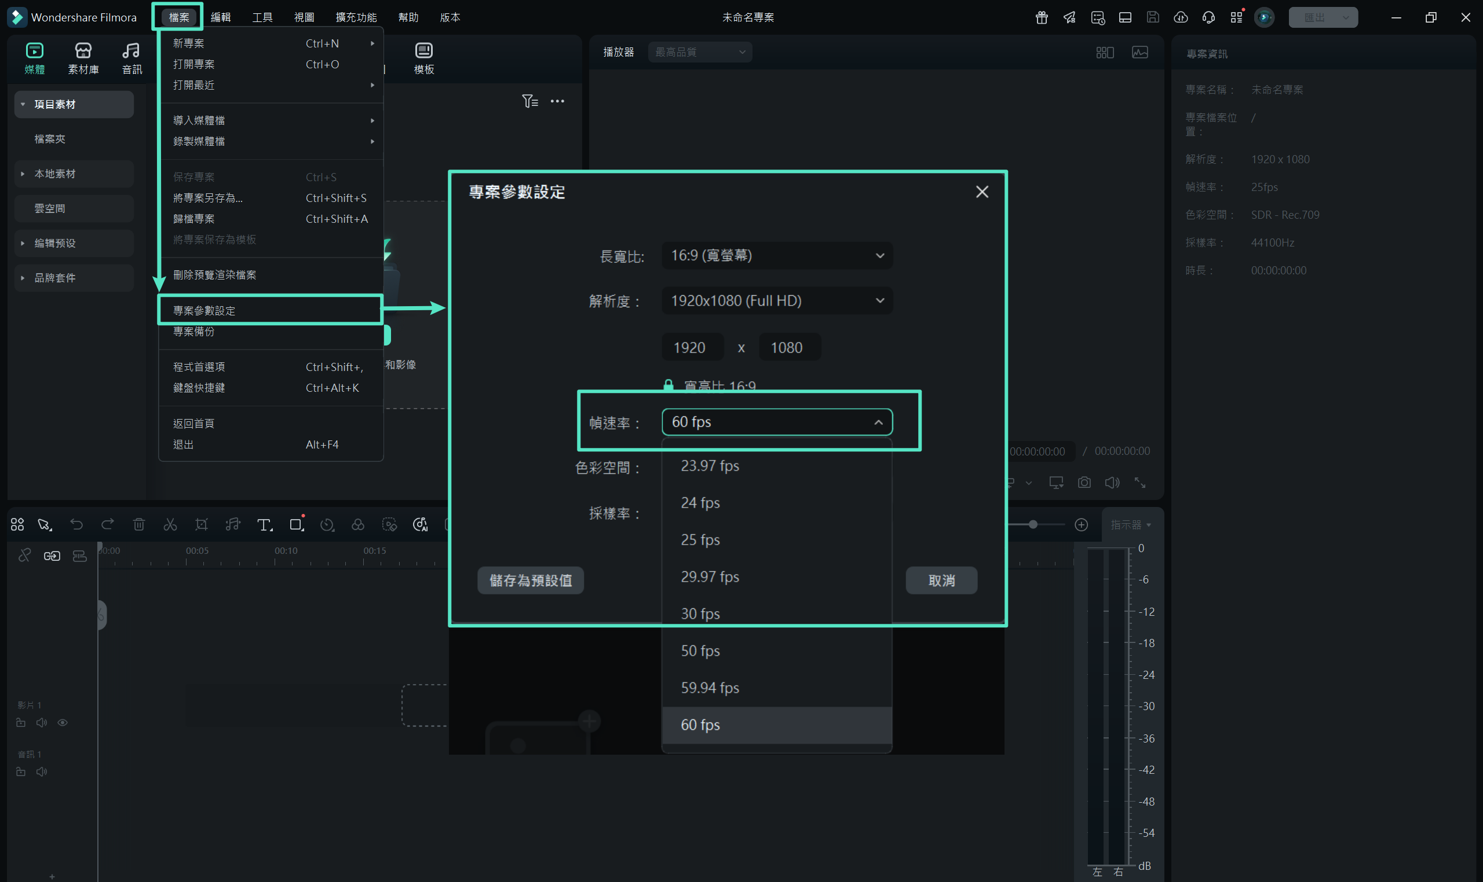Click the gift icon in title bar
The height and width of the screenshot is (882, 1483).
pyautogui.click(x=1041, y=17)
